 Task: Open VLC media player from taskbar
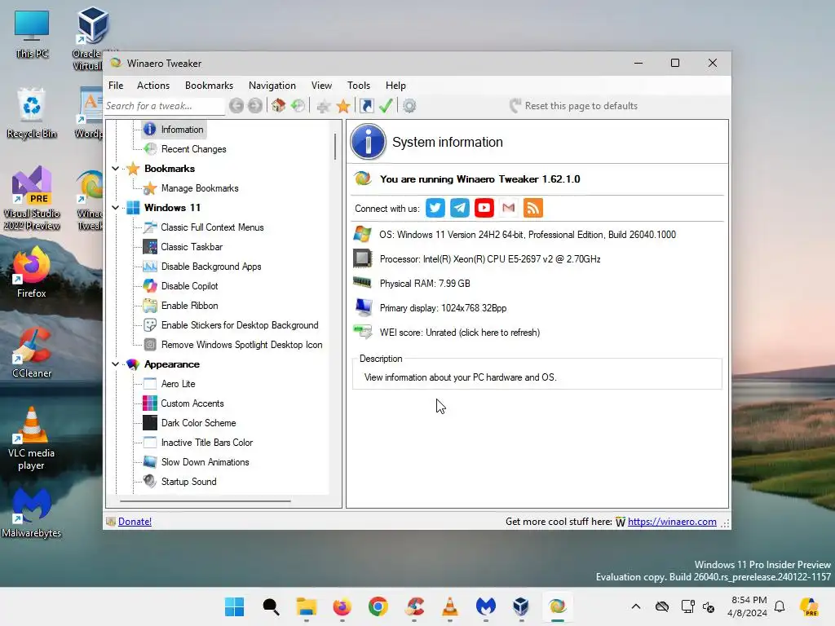coord(450,606)
